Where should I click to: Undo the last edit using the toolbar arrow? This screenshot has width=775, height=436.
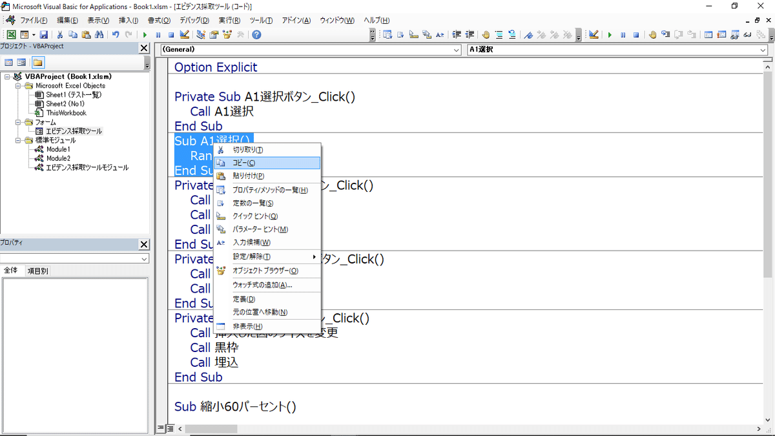pyautogui.click(x=115, y=34)
